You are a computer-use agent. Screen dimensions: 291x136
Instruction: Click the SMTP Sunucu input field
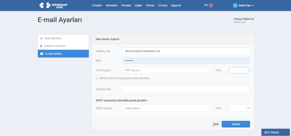166,108
